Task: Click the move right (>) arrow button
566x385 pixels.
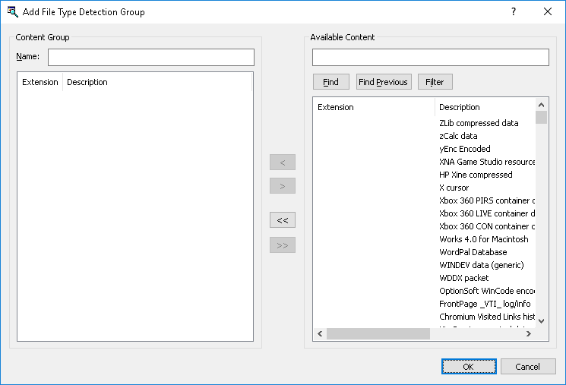Action: coord(283,186)
